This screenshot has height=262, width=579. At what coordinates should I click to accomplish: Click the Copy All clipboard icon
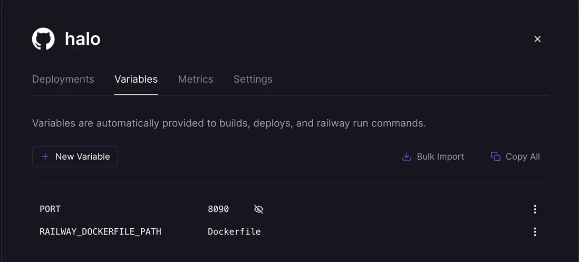496,157
